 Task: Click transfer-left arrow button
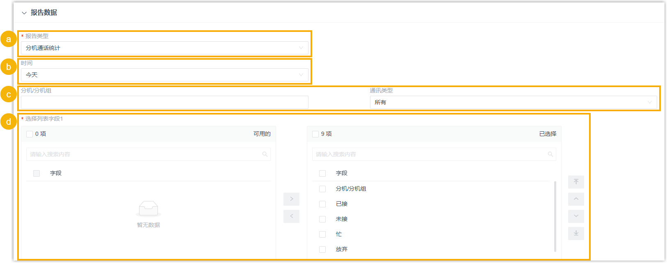pyautogui.click(x=291, y=216)
